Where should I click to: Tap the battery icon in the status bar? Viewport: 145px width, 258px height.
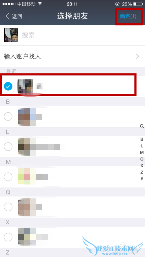point(138,4)
